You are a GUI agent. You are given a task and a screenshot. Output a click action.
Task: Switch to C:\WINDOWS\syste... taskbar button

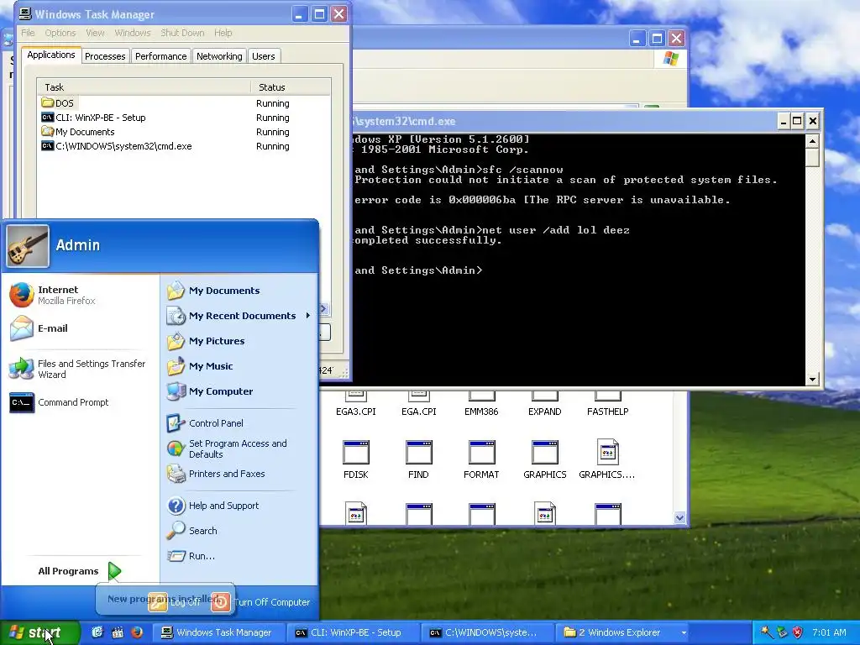[x=487, y=633]
